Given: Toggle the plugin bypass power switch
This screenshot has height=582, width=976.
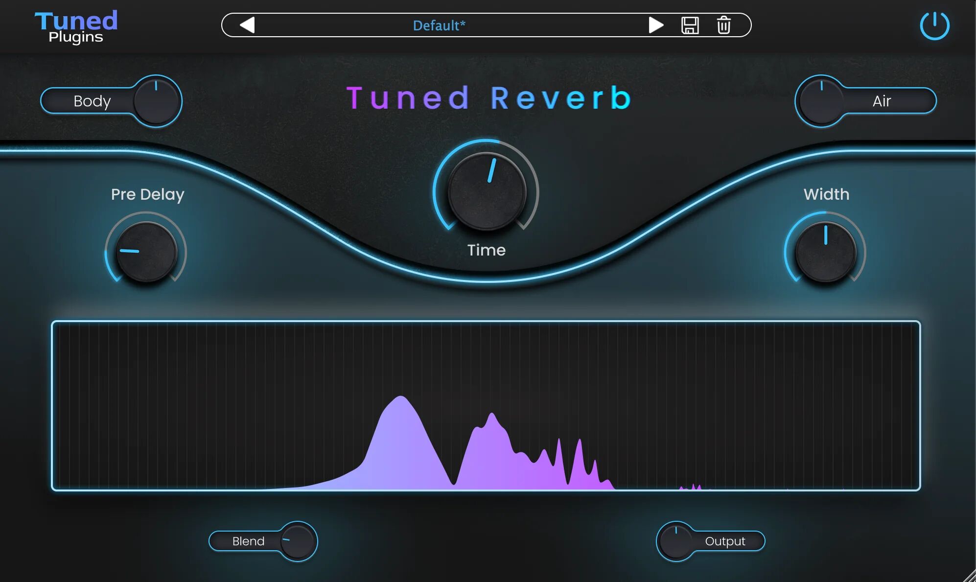Looking at the screenshot, I should 934,25.
